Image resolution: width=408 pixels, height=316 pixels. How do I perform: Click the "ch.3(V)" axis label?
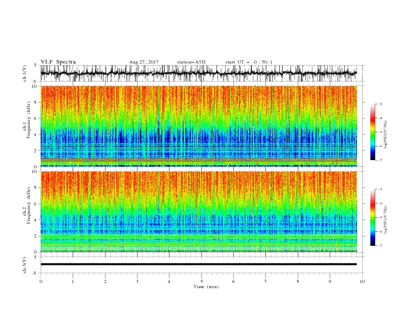[x=25, y=265]
